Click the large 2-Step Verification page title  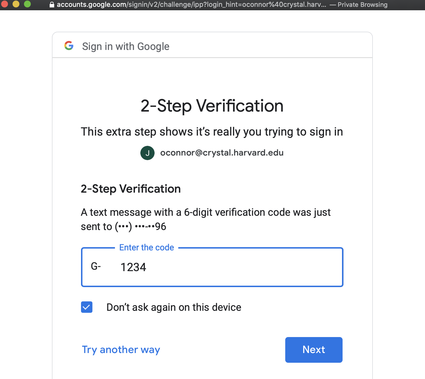[x=212, y=106]
